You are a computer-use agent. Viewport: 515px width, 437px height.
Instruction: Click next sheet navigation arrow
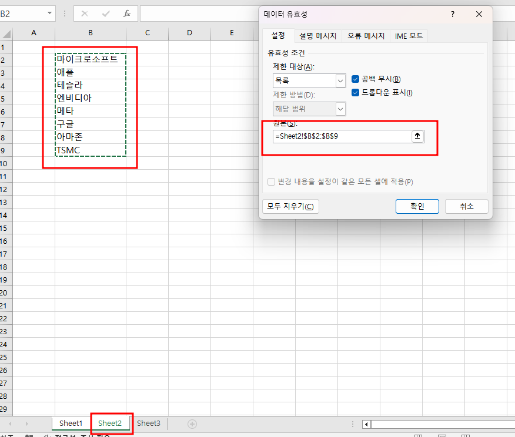[x=27, y=424]
